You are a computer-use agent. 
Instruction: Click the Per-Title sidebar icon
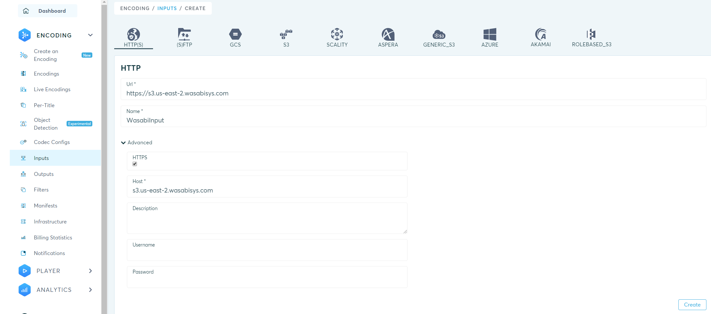23,105
